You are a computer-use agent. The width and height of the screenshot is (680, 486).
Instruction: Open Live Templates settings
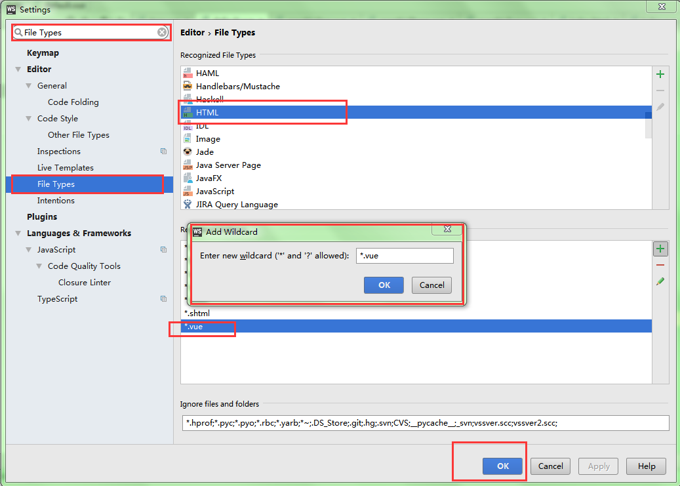click(66, 167)
